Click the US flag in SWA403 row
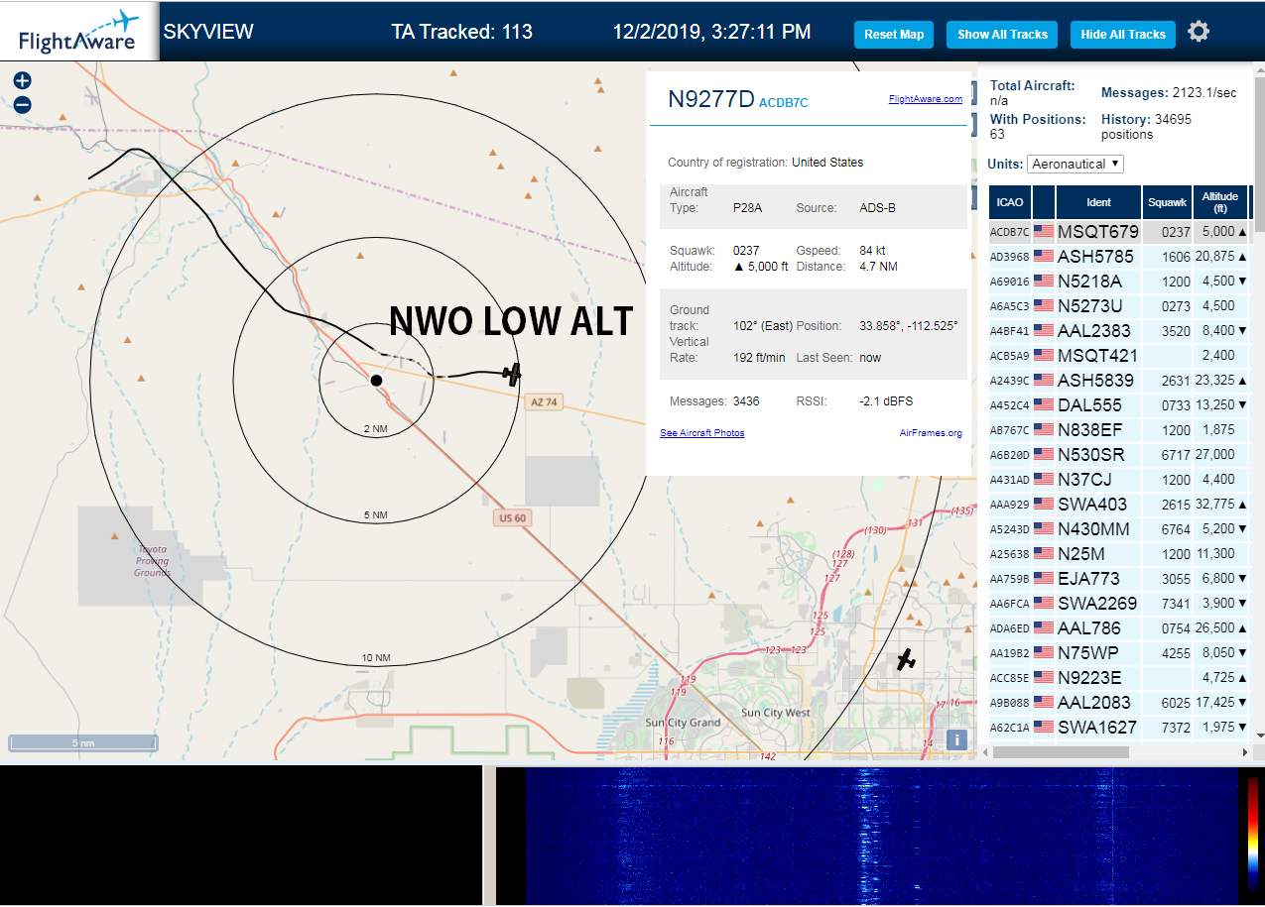The height and width of the screenshot is (907, 1265). pos(1044,505)
